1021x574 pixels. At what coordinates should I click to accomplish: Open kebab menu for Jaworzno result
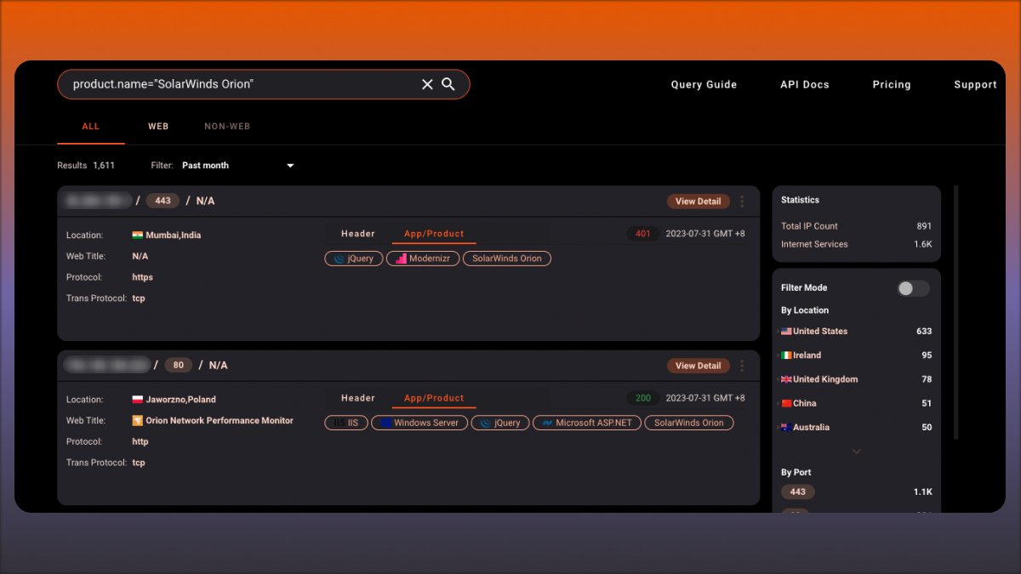click(x=742, y=366)
